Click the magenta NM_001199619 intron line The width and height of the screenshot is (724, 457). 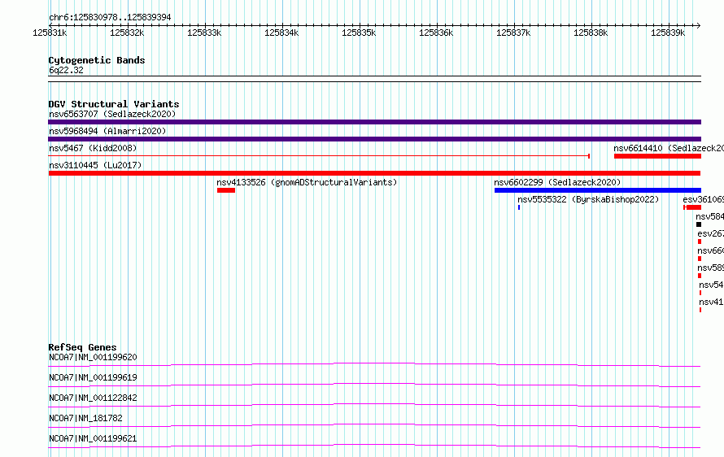374,385
